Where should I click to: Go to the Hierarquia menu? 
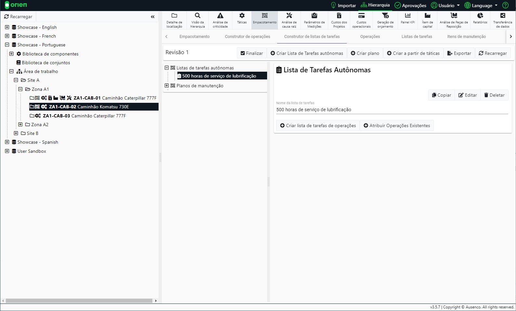coord(375,5)
